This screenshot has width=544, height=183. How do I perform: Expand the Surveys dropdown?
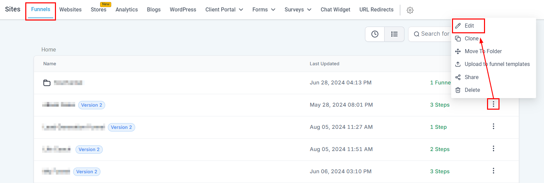click(298, 10)
